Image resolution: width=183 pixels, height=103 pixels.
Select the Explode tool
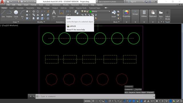pos(48,15)
